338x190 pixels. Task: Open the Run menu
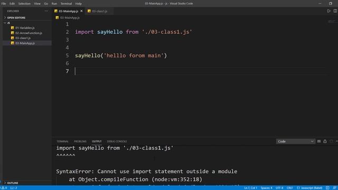[54, 4]
